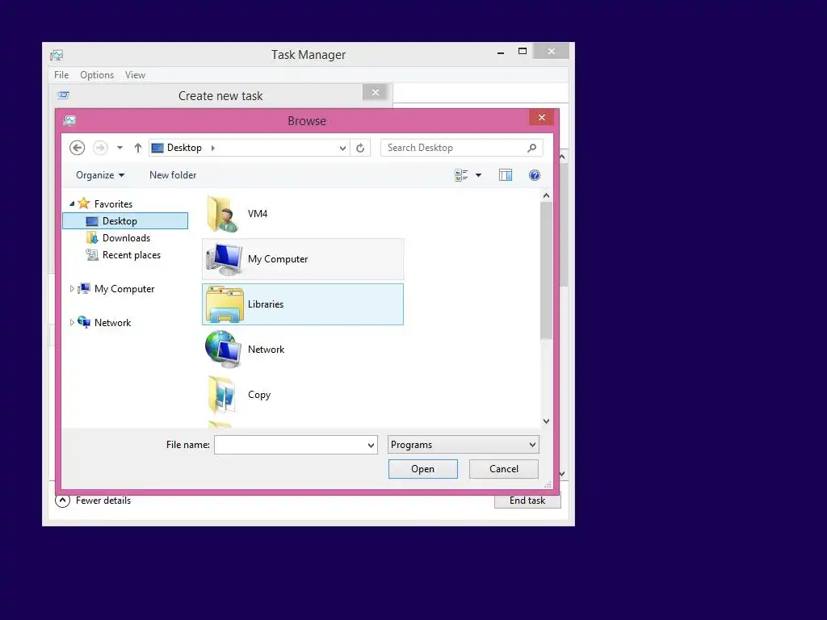The height and width of the screenshot is (620, 827).
Task: Click the search magnifier icon
Action: coord(531,149)
